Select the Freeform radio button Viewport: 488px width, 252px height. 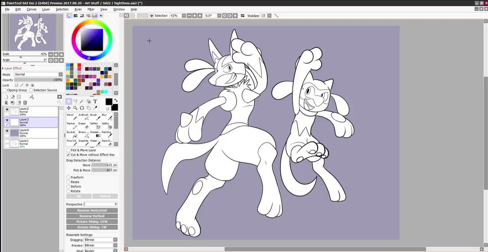click(x=68, y=177)
